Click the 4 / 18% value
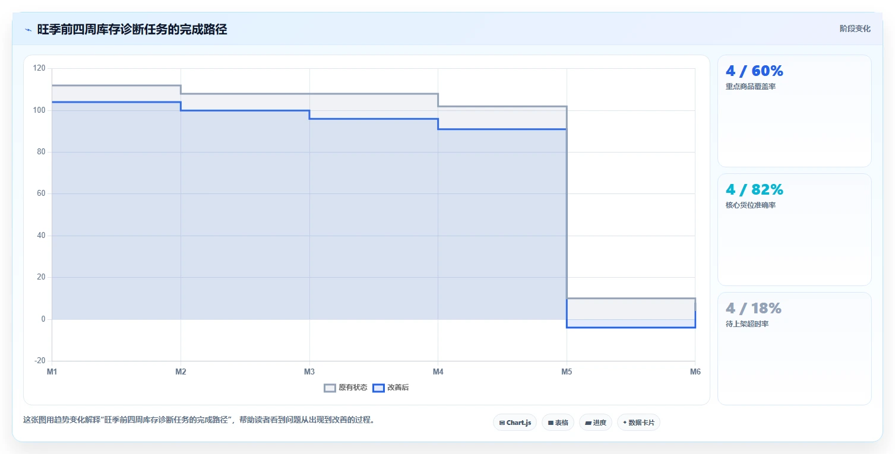The image size is (895, 454). tap(753, 309)
